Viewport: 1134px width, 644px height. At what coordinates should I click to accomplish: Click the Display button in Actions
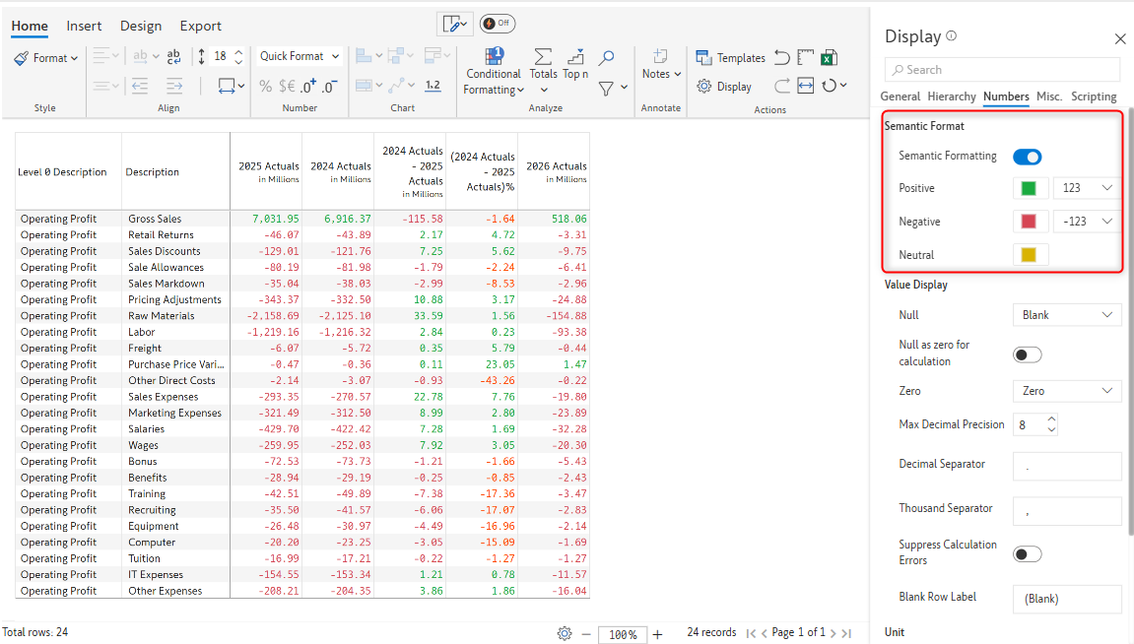tap(724, 87)
